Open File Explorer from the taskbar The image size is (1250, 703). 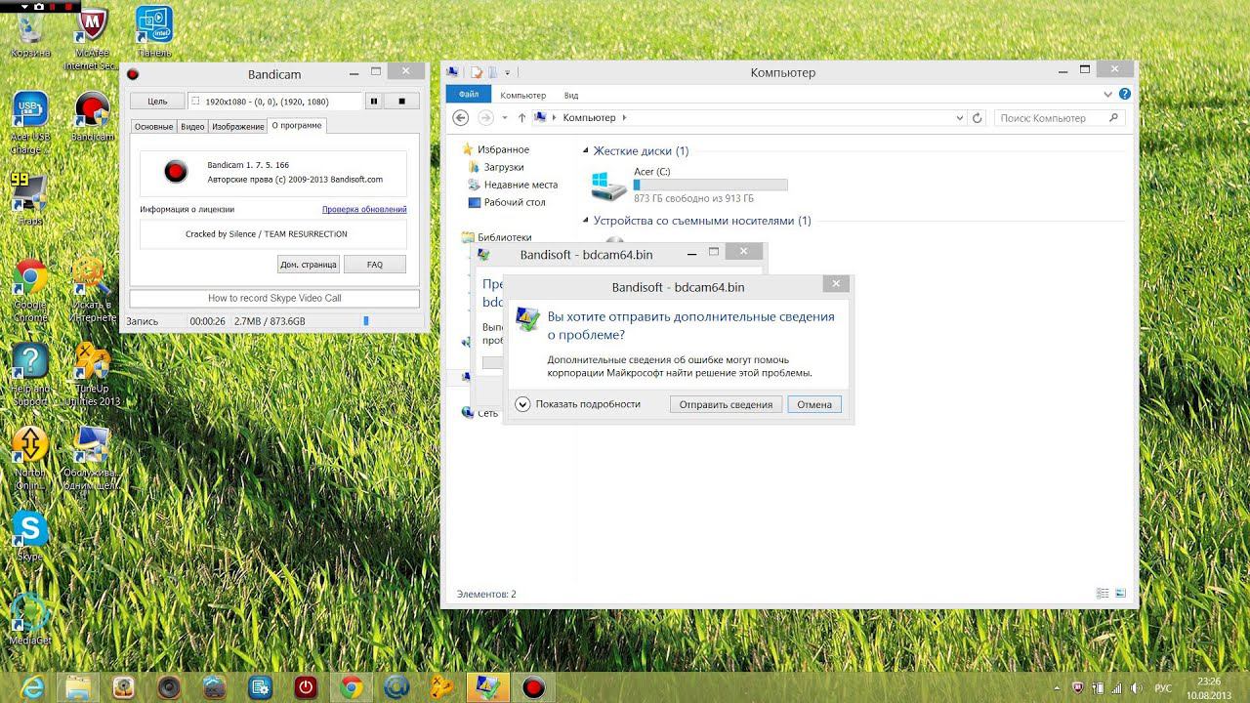[76, 687]
